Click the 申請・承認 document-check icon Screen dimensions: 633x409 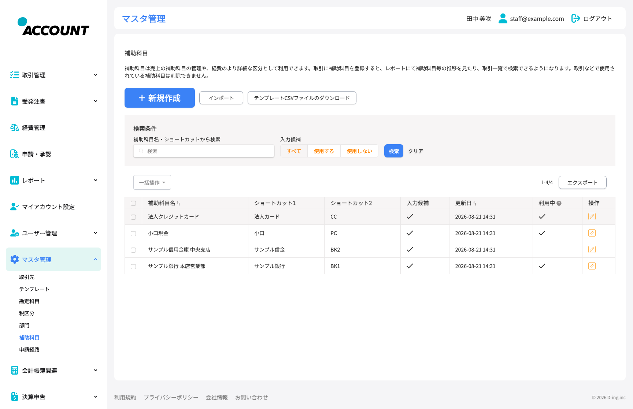[x=15, y=154]
